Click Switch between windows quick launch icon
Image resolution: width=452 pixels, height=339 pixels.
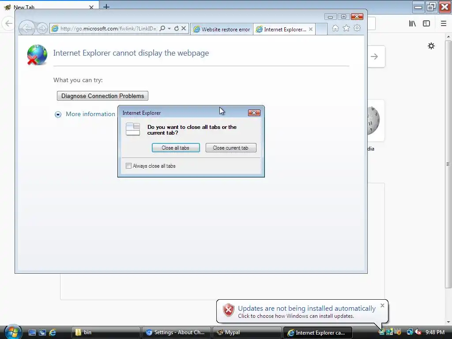point(42,332)
